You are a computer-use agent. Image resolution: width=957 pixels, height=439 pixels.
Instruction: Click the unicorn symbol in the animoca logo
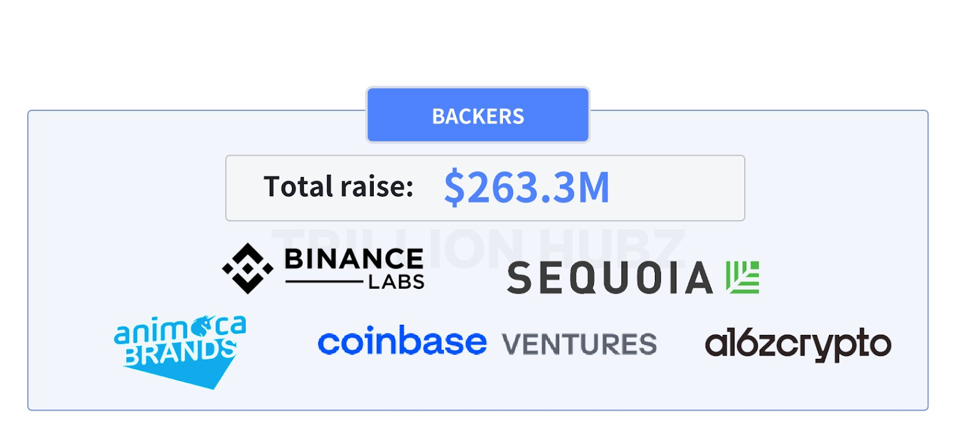point(203,327)
